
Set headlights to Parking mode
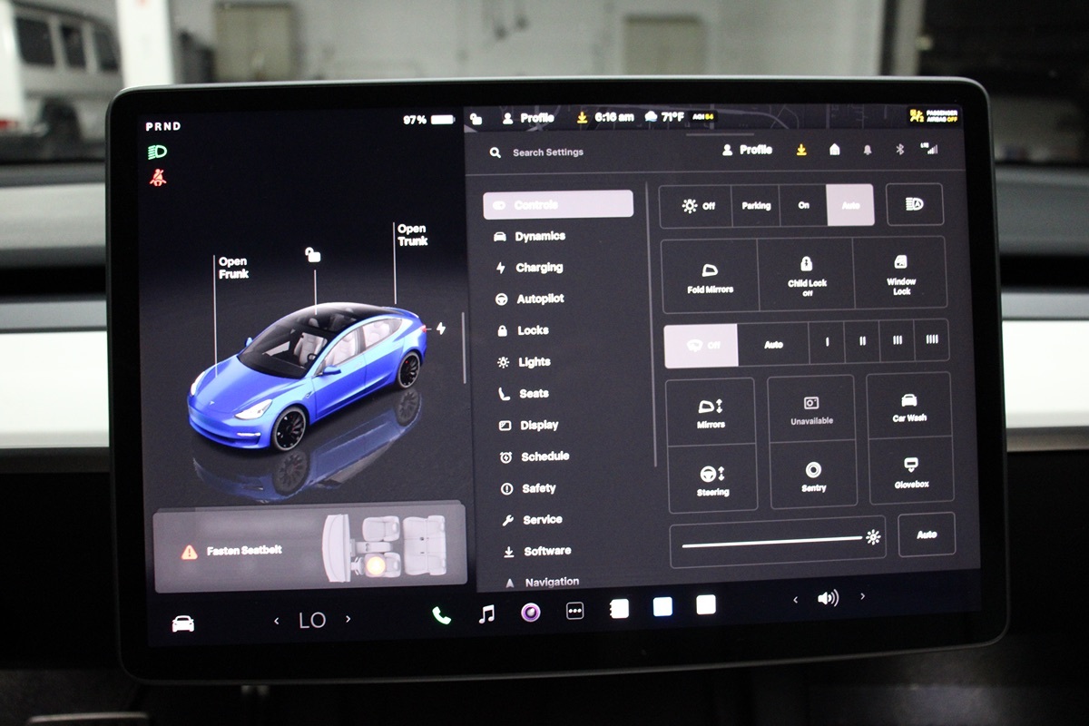pos(755,206)
